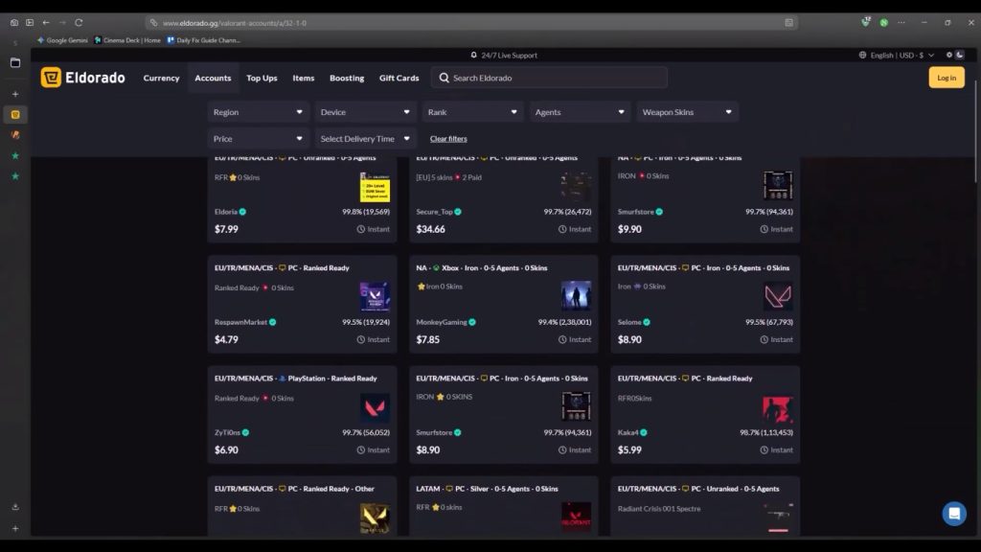Click the bottom sidebar plus icon
Image resolution: width=981 pixels, height=552 pixels.
pyautogui.click(x=15, y=528)
